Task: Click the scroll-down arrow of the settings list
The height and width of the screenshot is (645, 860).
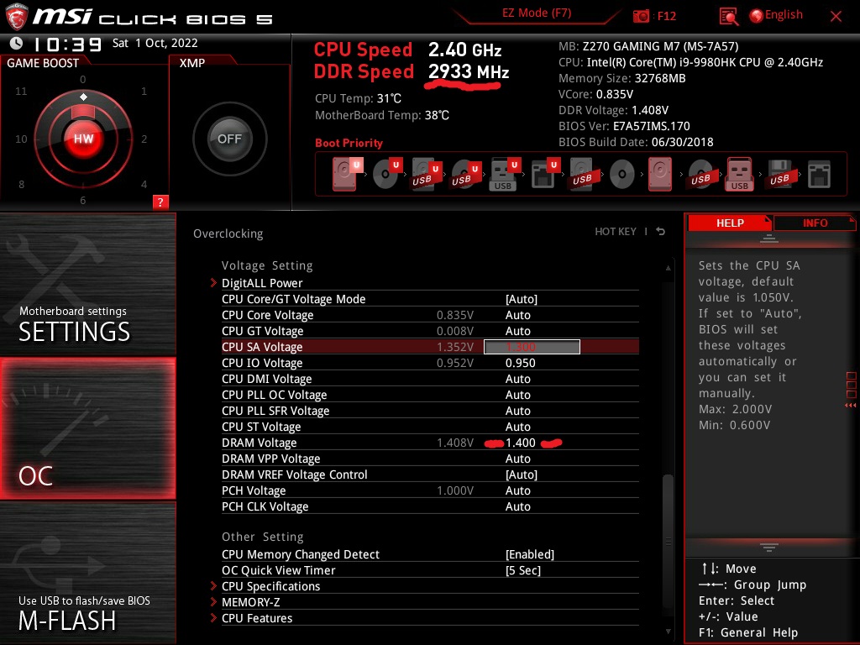Action: tap(668, 632)
